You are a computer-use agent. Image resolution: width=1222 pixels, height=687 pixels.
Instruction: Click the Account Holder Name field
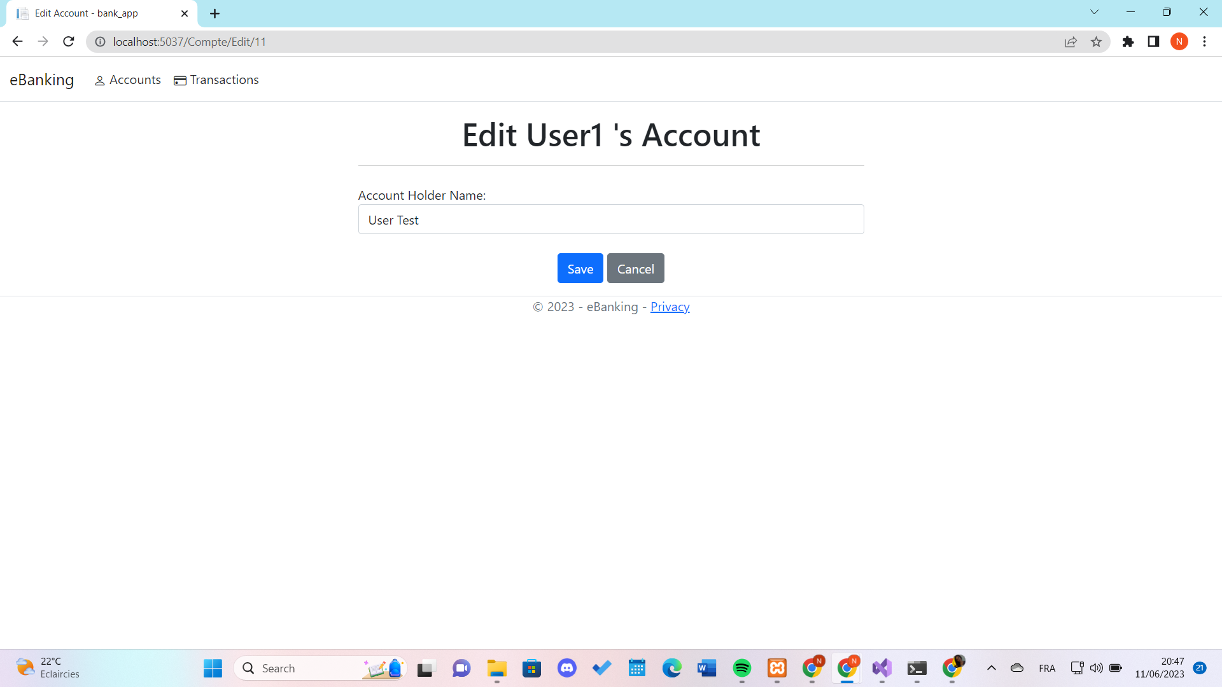(x=611, y=219)
